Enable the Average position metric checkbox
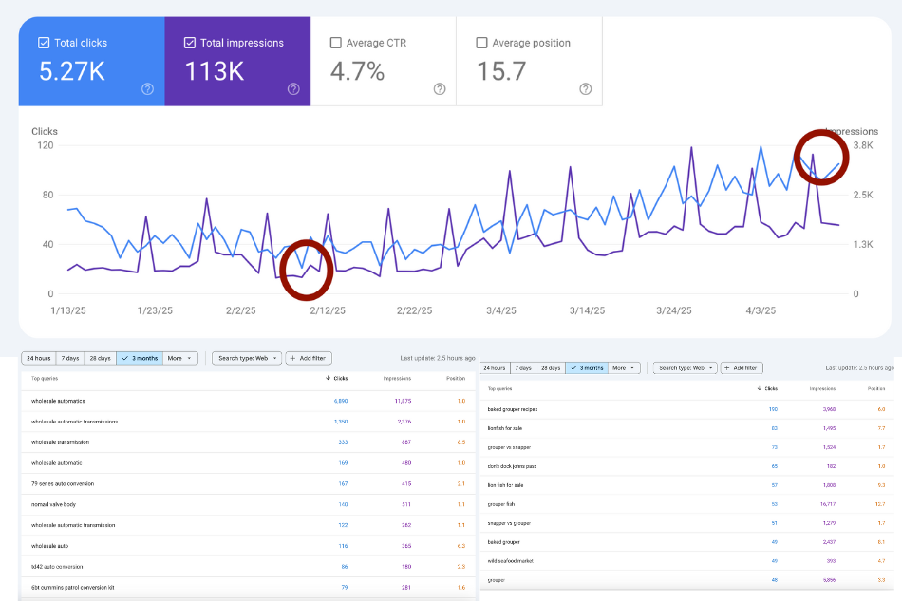Viewport: 902px width, 601px height. tap(481, 42)
